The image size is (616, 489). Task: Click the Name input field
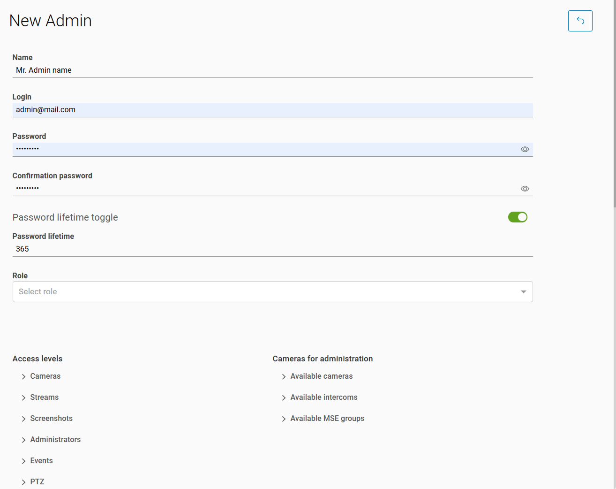272,70
